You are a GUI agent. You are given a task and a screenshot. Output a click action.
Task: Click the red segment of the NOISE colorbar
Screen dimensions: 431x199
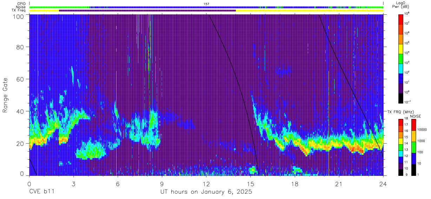[x=413, y=125]
